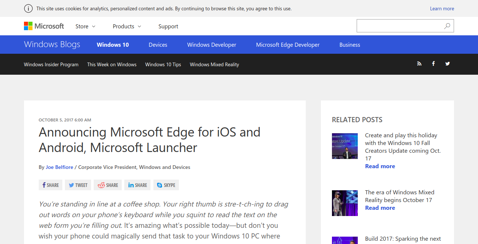Open 'Create and play this holiday' title
Viewport: 478px width, 244px height.
click(x=403, y=147)
